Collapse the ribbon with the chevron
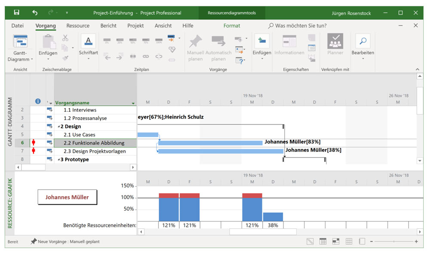 tap(418, 69)
